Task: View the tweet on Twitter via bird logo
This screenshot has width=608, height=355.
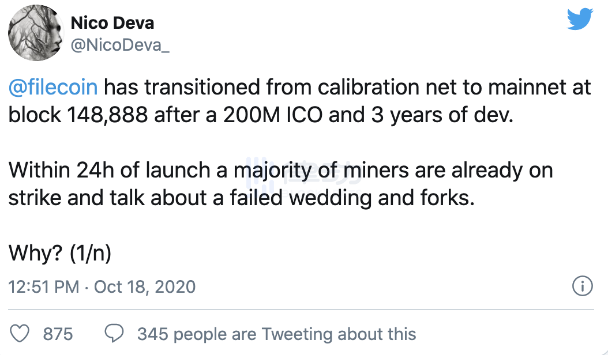Action: 580,18
